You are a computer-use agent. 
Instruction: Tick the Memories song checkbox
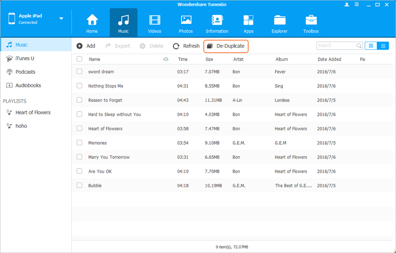[x=79, y=143]
